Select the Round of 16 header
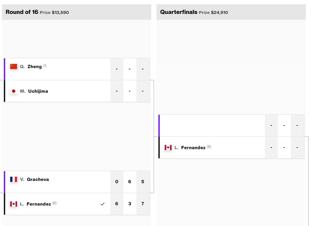311x226 pixels. (22, 12)
